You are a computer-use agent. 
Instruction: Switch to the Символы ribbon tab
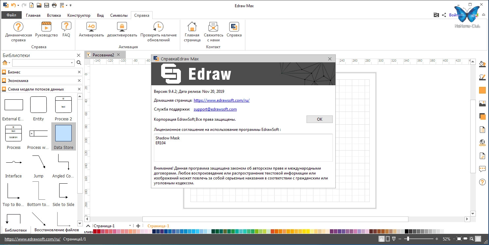tap(119, 15)
